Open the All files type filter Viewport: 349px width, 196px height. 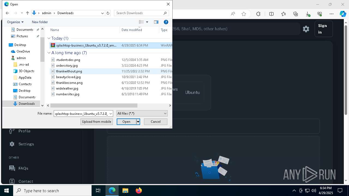tap(142, 114)
